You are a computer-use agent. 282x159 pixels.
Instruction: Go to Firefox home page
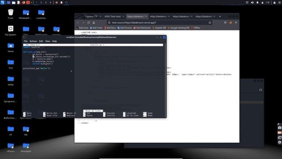point(94,23)
